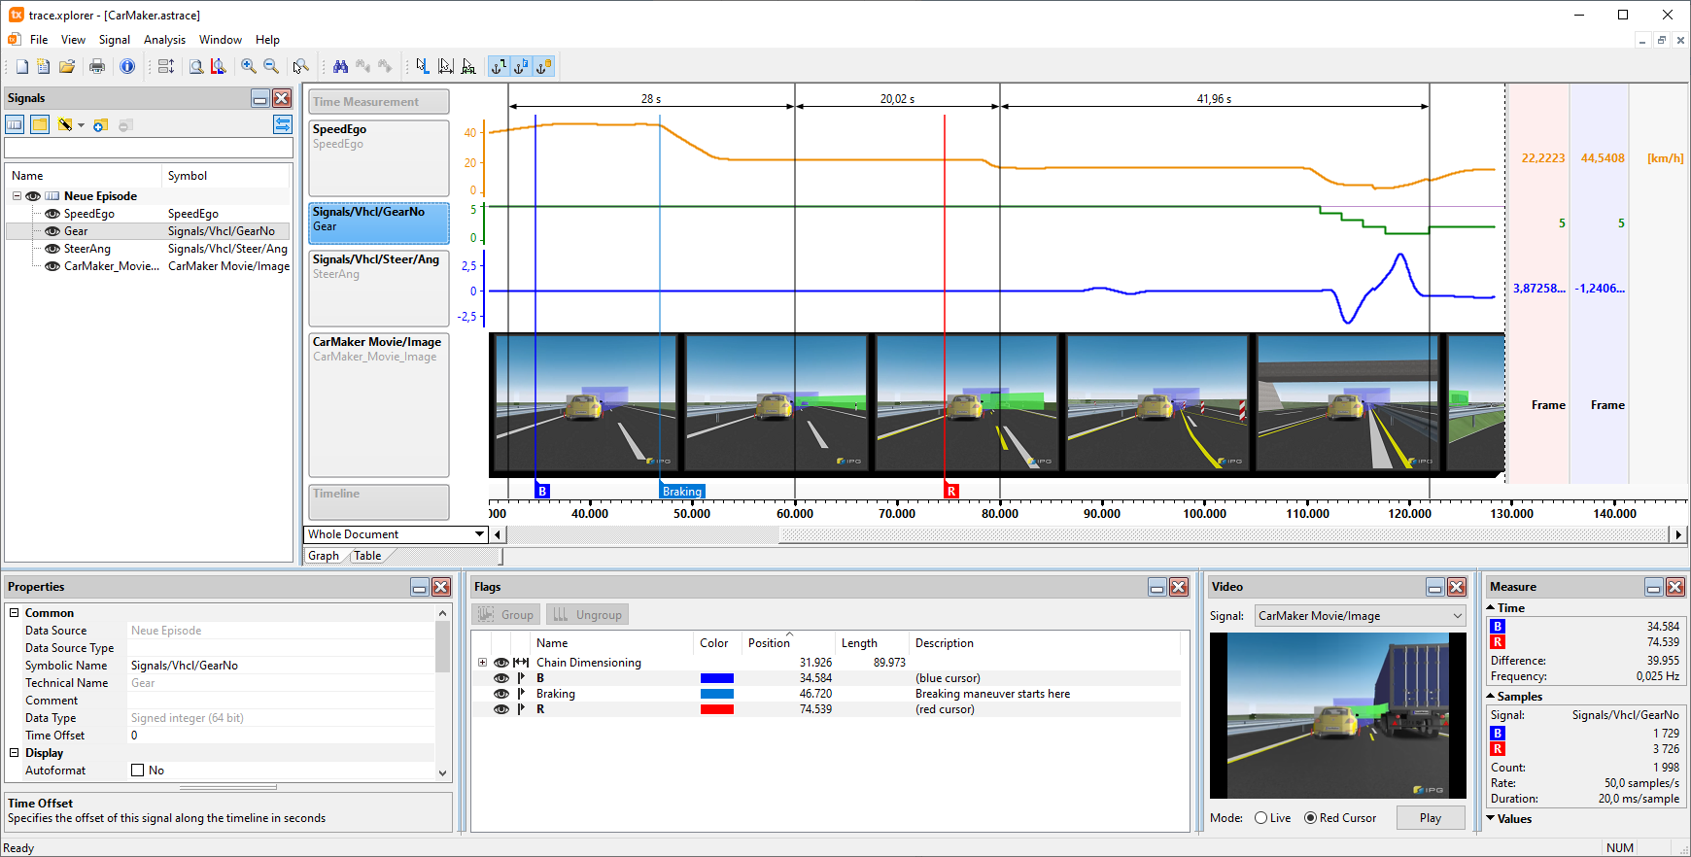Hide the CarMaker_Movie signal
This screenshot has height=857, width=1691.
(52, 266)
